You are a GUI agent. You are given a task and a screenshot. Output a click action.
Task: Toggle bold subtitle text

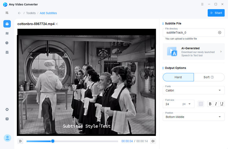pos(210,104)
